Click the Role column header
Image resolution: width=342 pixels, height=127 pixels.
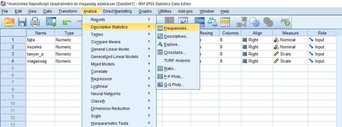(322, 33)
